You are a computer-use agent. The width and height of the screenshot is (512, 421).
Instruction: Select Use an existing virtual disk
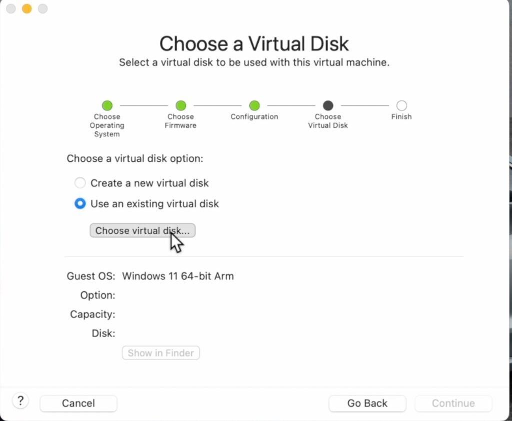tap(80, 203)
